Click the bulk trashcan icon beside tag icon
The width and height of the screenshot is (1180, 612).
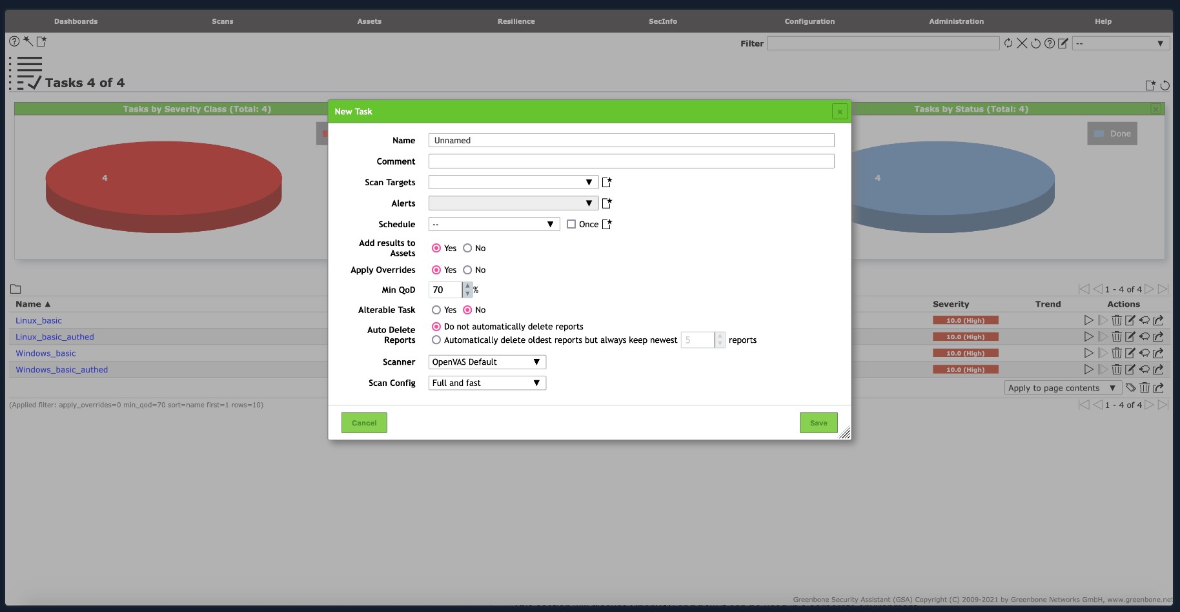pos(1144,387)
